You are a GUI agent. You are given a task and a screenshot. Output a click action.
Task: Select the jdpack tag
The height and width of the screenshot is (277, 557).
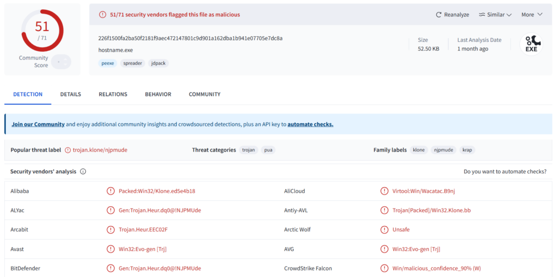click(x=159, y=63)
